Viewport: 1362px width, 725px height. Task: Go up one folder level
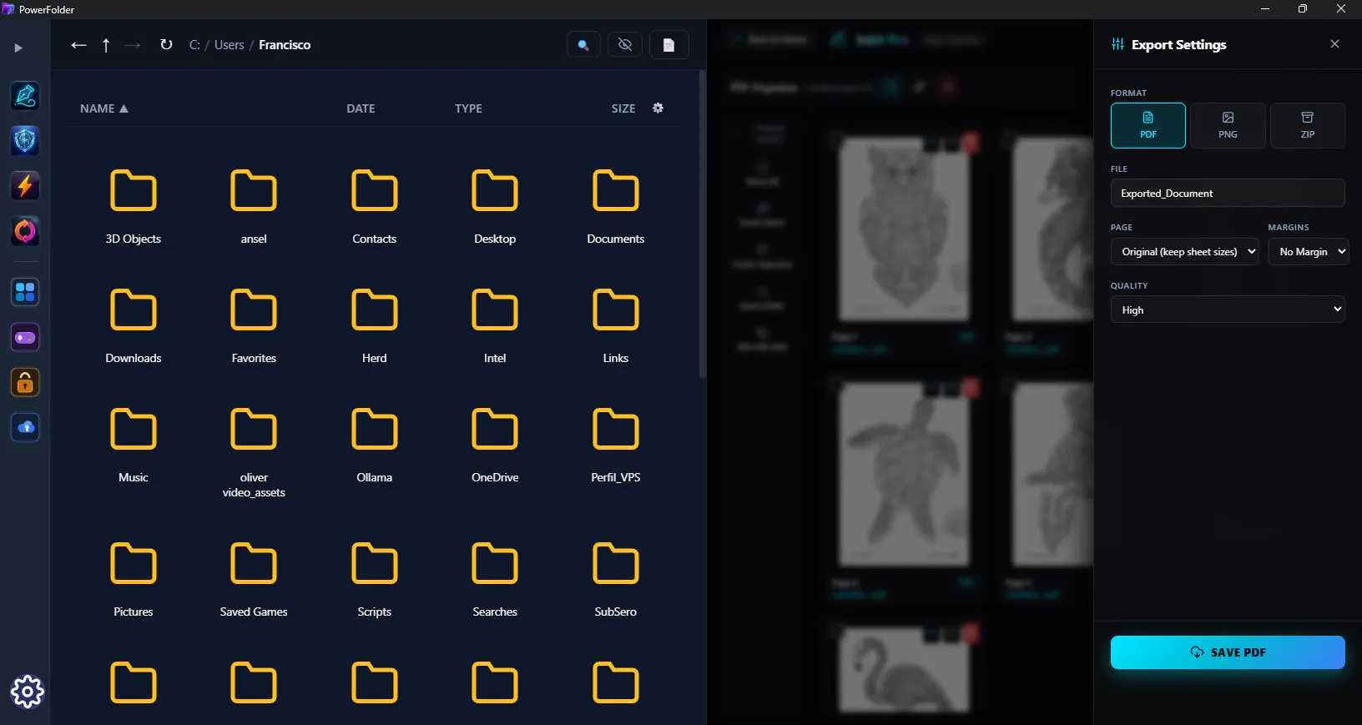[106, 45]
